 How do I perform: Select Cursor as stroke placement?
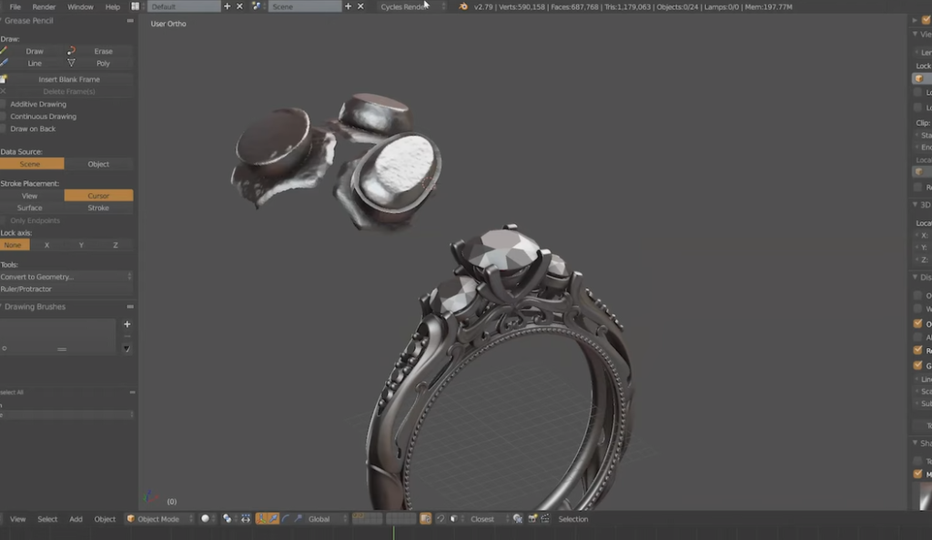point(97,195)
